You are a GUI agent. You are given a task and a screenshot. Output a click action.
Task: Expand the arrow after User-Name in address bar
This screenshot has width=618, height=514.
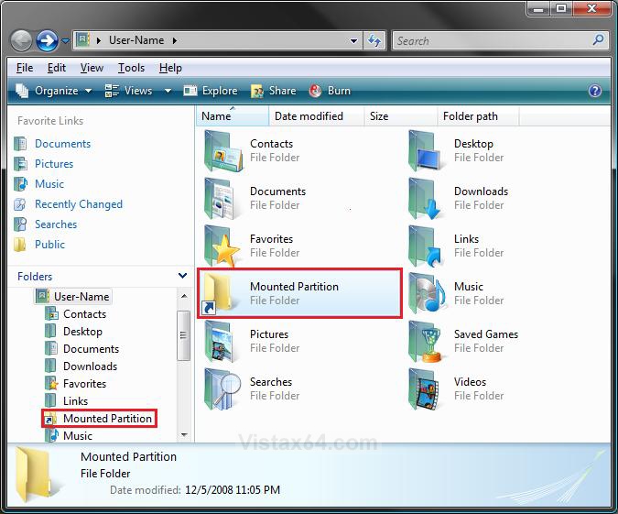pyautogui.click(x=175, y=40)
